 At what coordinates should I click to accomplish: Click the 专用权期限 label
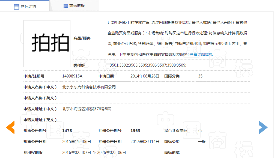click(x=33, y=153)
